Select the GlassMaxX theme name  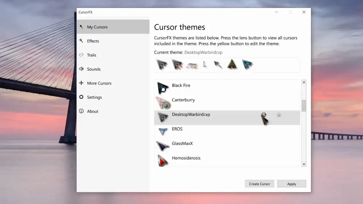point(182,143)
